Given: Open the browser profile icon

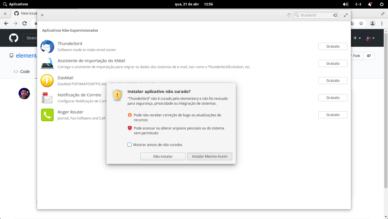Looking at the screenshot, I should 372,23.
